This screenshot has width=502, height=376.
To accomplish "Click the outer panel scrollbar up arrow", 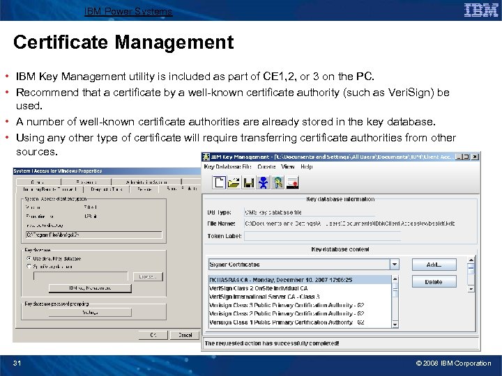I will 471,260.
